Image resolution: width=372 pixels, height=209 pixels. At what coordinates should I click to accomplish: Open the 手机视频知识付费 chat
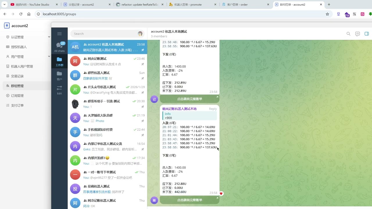coord(108,132)
